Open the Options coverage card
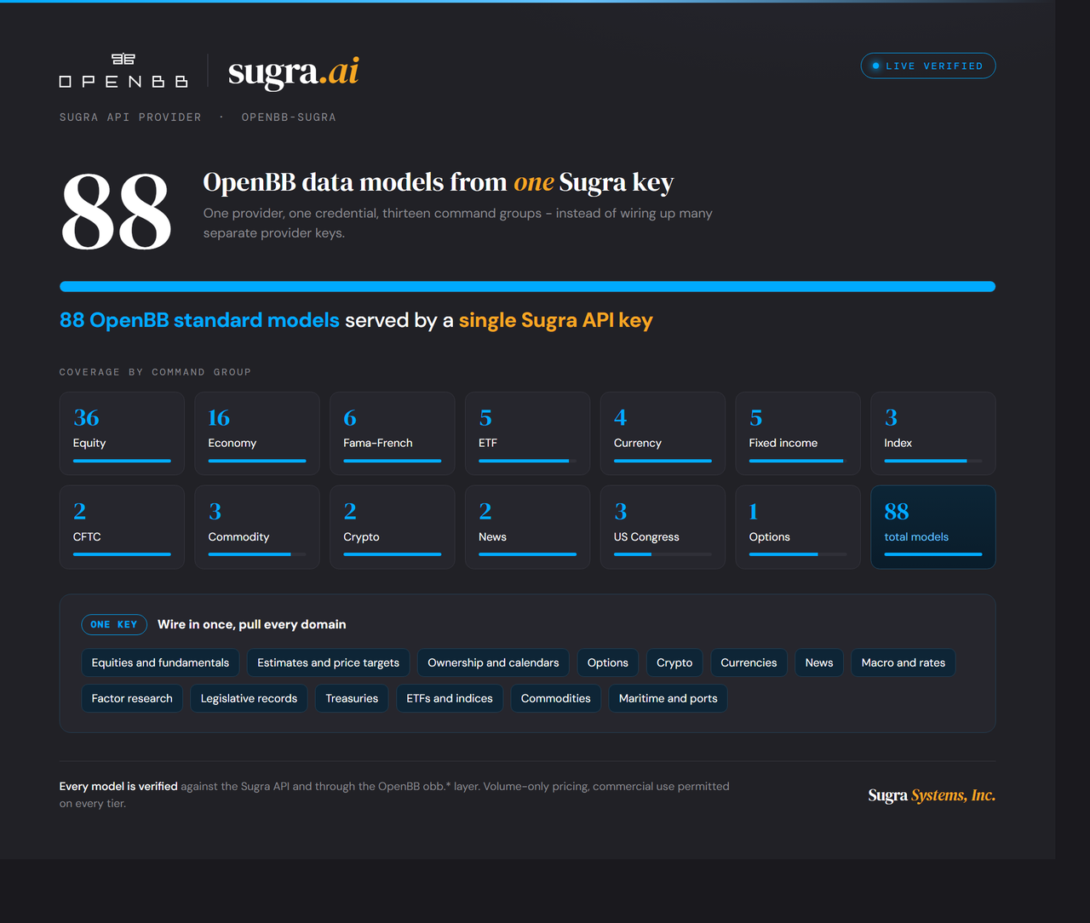This screenshot has width=1090, height=923. click(x=798, y=527)
